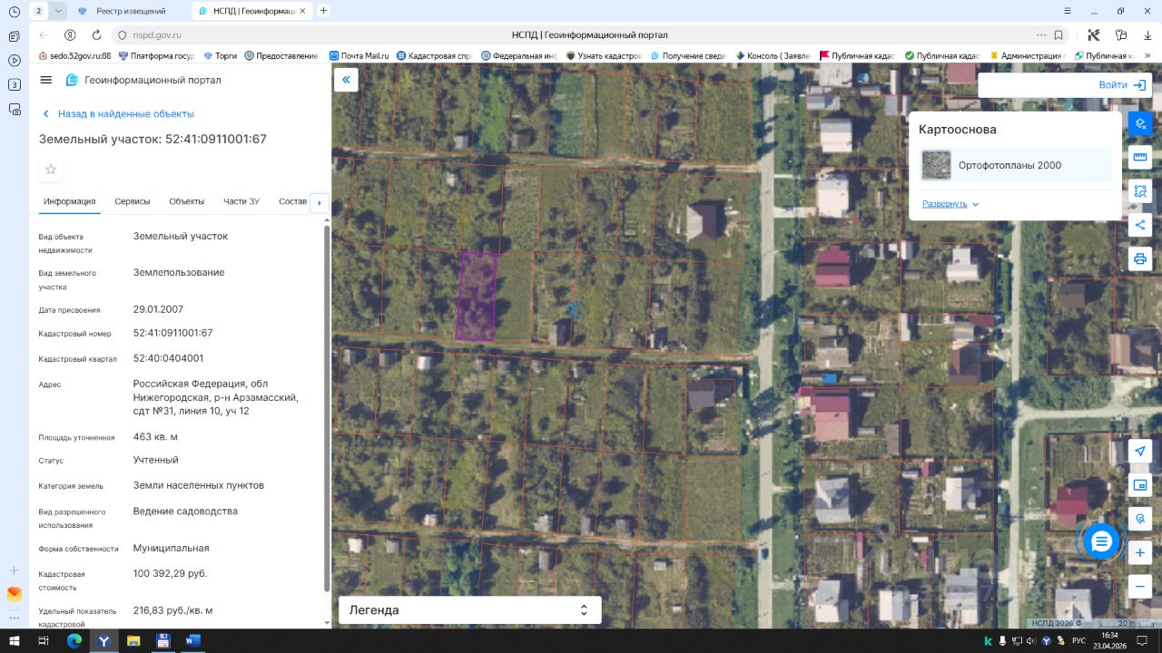Bookmark this page in the address bar
Viewport: 1162px width, 653px height.
point(1059,35)
